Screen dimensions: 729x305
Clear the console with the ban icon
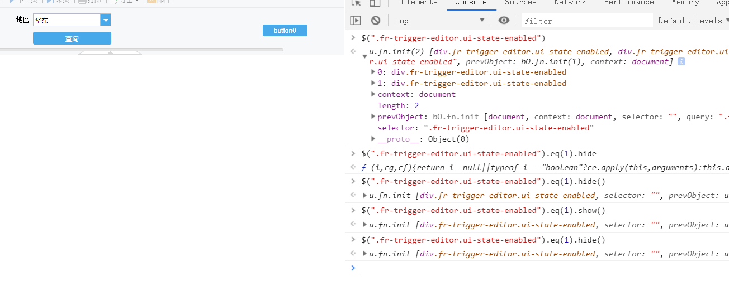(x=376, y=21)
